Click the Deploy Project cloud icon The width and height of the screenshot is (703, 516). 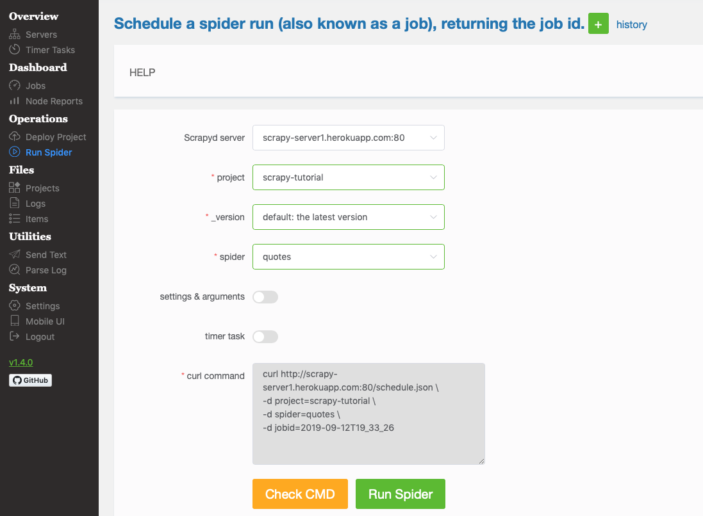point(14,137)
